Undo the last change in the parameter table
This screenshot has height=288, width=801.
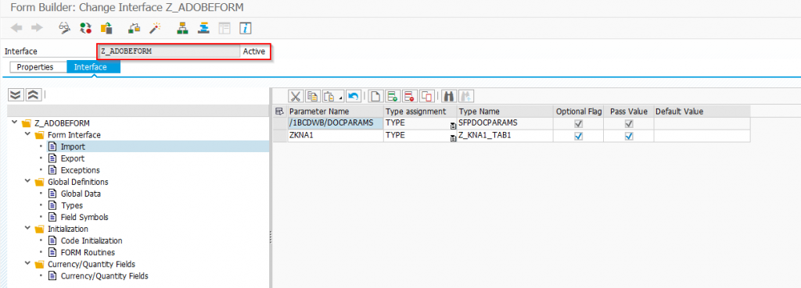(353, 96)
